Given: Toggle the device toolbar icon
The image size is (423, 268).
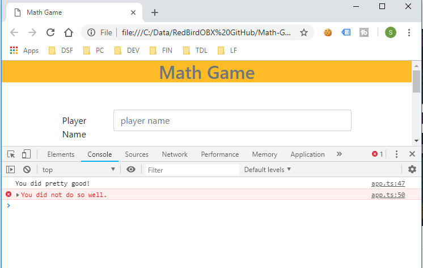Looking at the screenshot, I should [26, 154].
